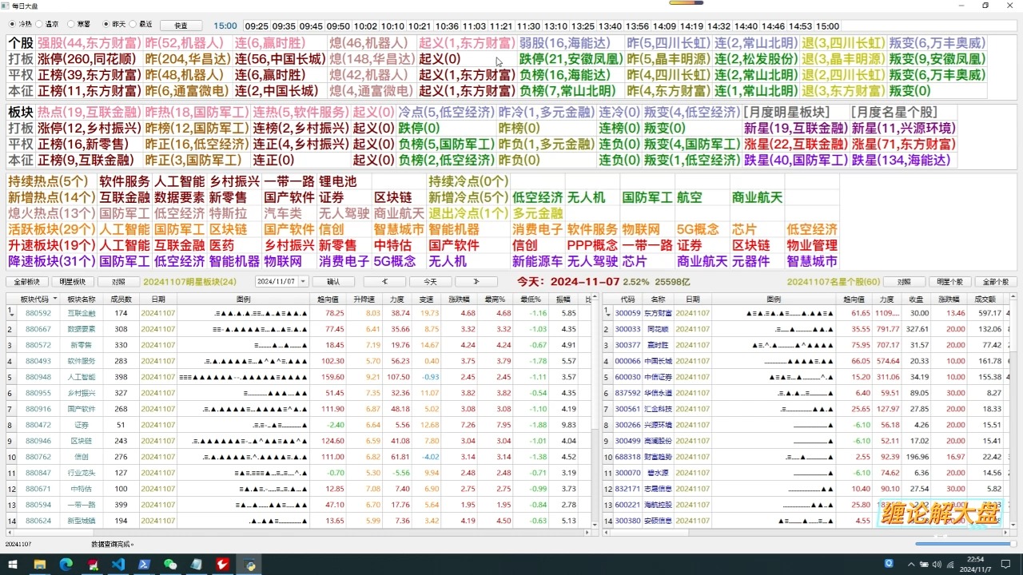The height and width of the screenshot is (575, 1023).
Task: Select the 寒暑 radio button
Action: click(78, 25)
